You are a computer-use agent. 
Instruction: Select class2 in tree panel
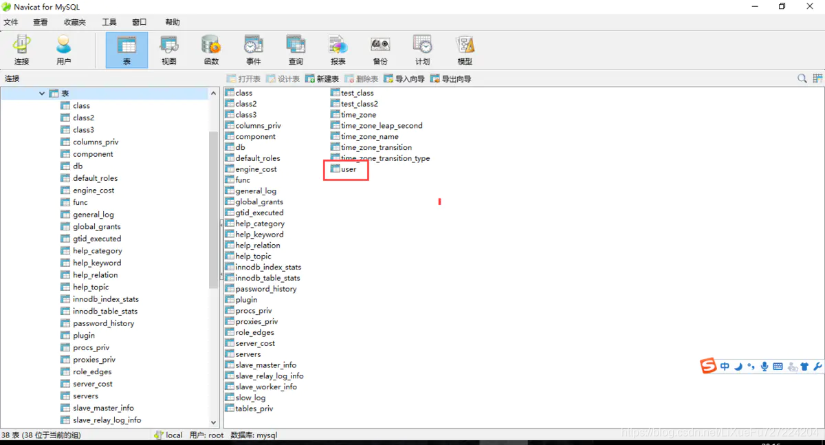[x=77, y=118]
